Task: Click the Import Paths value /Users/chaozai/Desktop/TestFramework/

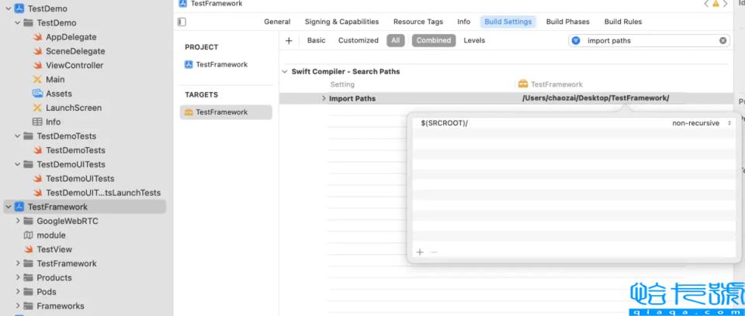Action: pos(595,98)
